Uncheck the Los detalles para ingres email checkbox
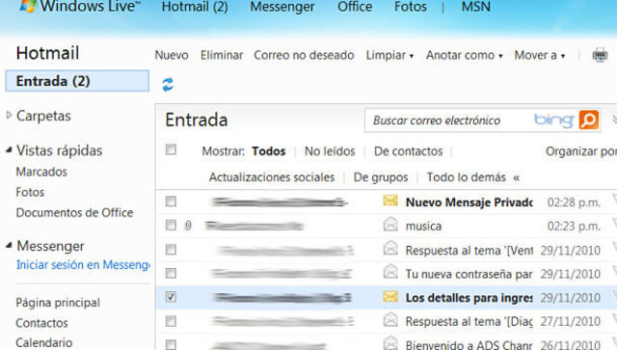This screenshot has width=617, height=350. point(171,297)
